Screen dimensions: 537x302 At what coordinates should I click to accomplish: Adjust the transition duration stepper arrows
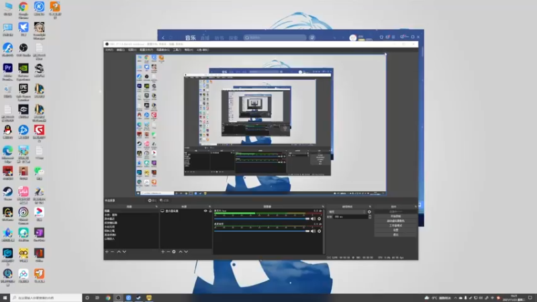coord(370,217)
